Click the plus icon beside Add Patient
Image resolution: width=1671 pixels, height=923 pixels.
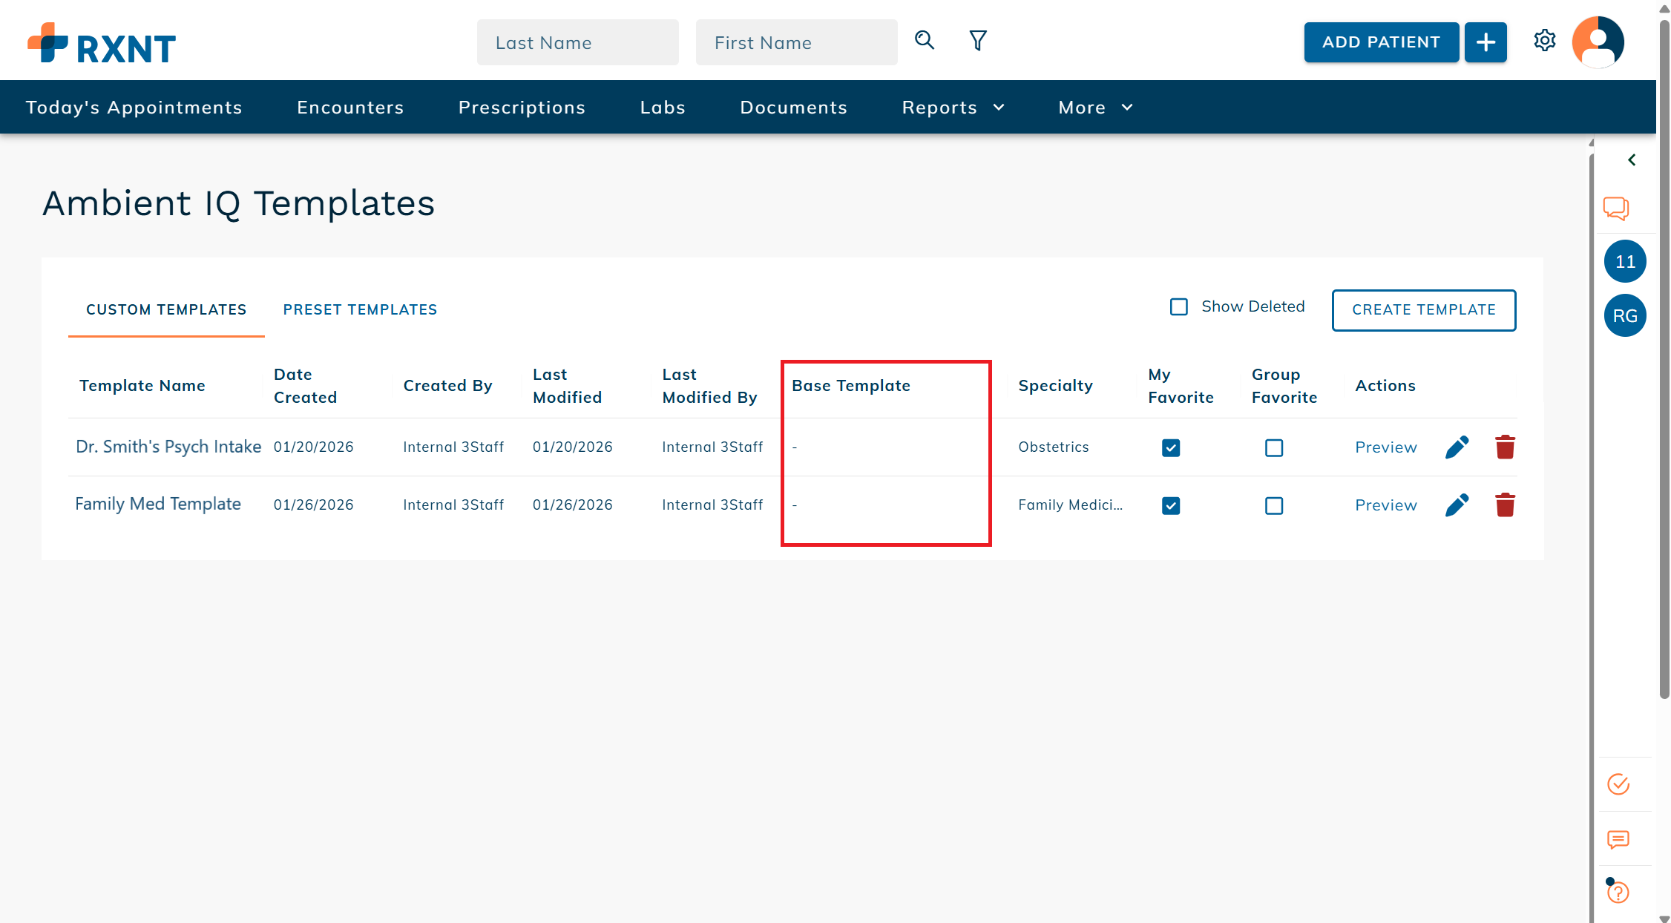click(x=1485, y=42)
